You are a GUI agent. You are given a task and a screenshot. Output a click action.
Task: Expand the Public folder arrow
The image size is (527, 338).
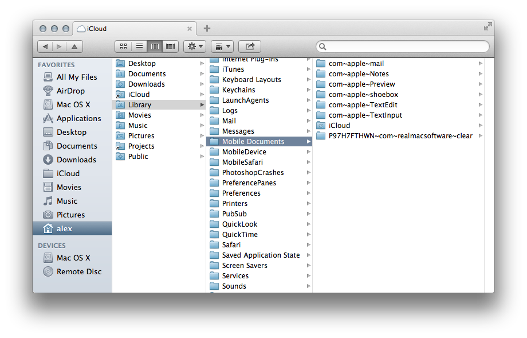pos(202,157)
